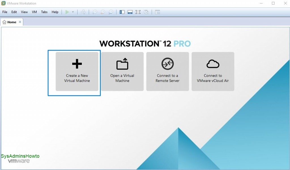Power on the virtual machine with the green play icon
Image resolution: width=290 pixels, height=170 pixels.
tap(67, 12)
